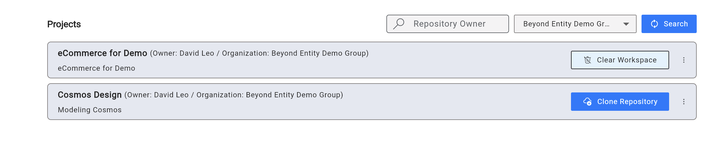Open the eCommerce for Demo three-dot menu
This screenshot has height=142, width=701.
click(x=684, y=60)
